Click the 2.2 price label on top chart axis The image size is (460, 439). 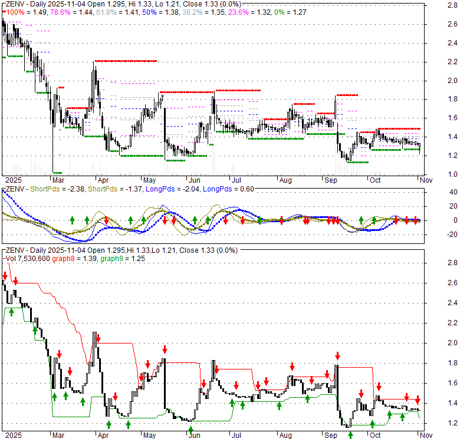pyautogui.click(x=452, y=62)
